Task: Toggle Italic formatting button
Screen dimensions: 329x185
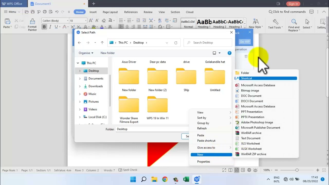Action: tap(50, 27)
